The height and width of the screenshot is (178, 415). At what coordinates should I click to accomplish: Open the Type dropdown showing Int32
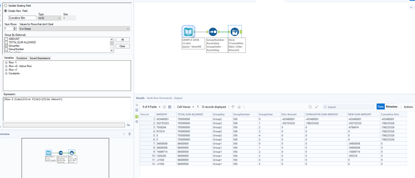pos(50,18)
